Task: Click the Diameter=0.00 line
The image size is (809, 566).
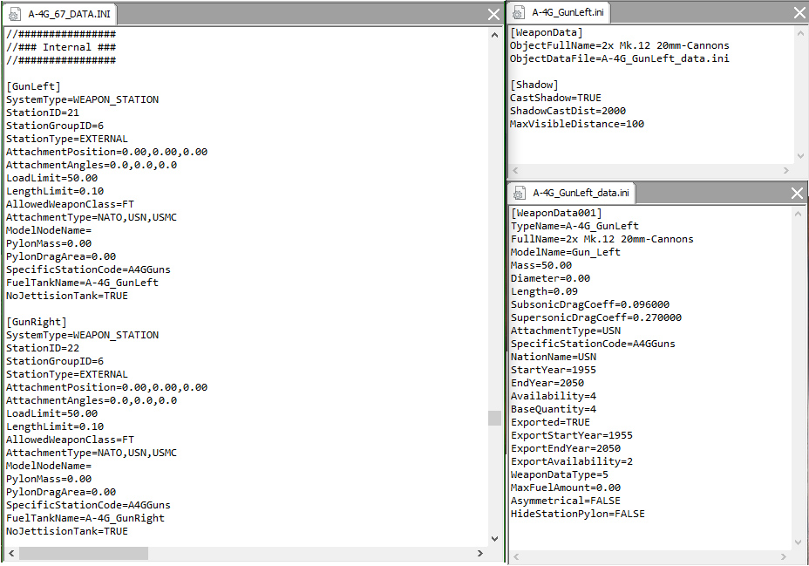Action: (x=550, y=278)
